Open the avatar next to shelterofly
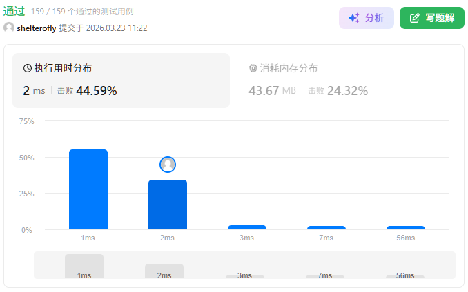 point(8,28)
